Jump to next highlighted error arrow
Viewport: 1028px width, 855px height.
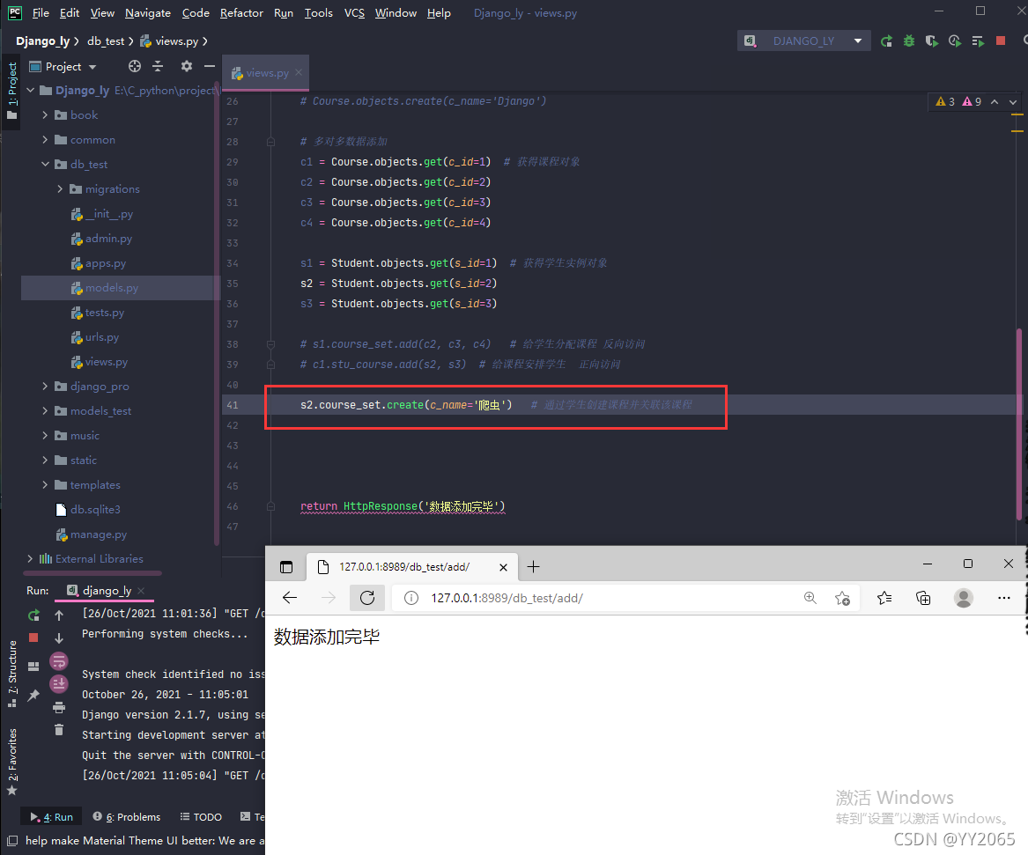pos(1013,101)
